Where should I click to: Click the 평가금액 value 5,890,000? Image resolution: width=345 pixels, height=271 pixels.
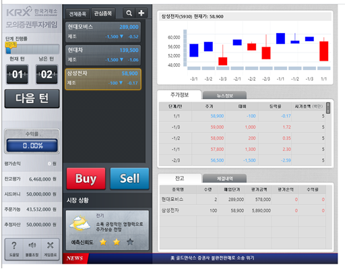(x=261, y=210)
